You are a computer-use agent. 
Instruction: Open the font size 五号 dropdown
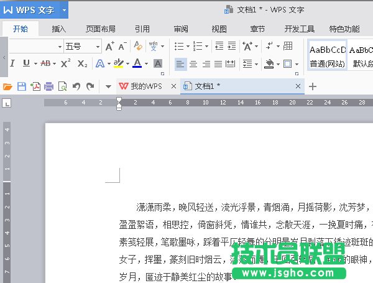[98, 47]
